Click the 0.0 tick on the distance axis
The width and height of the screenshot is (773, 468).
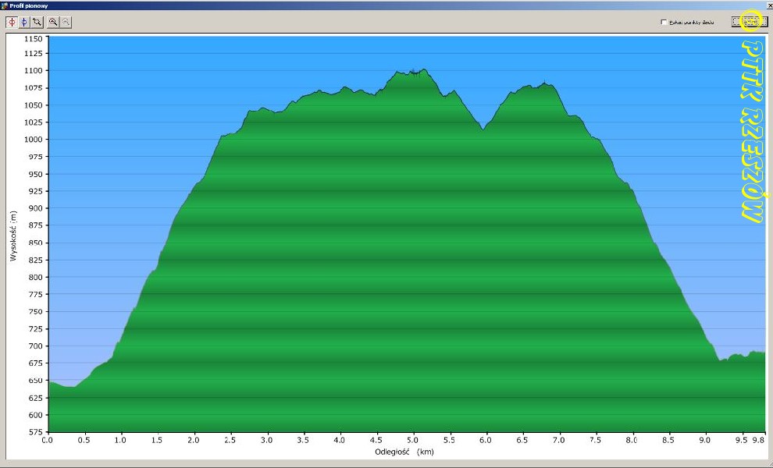[x=48, y=440]
